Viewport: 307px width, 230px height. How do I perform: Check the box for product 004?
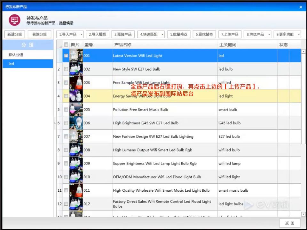(x=66, y=96)
